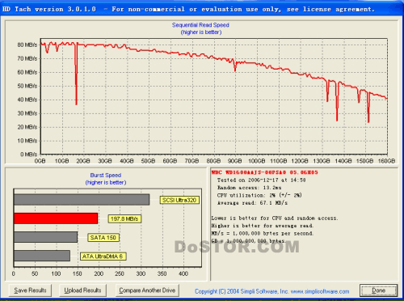
Task: Close the window with Done
Action: tap(378, 290)
